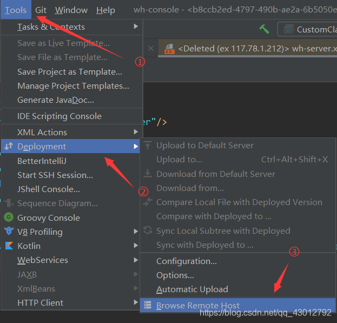Select Kotlin menu entry
The height and width of the screenshot is (323, 337).
[70, 246]
